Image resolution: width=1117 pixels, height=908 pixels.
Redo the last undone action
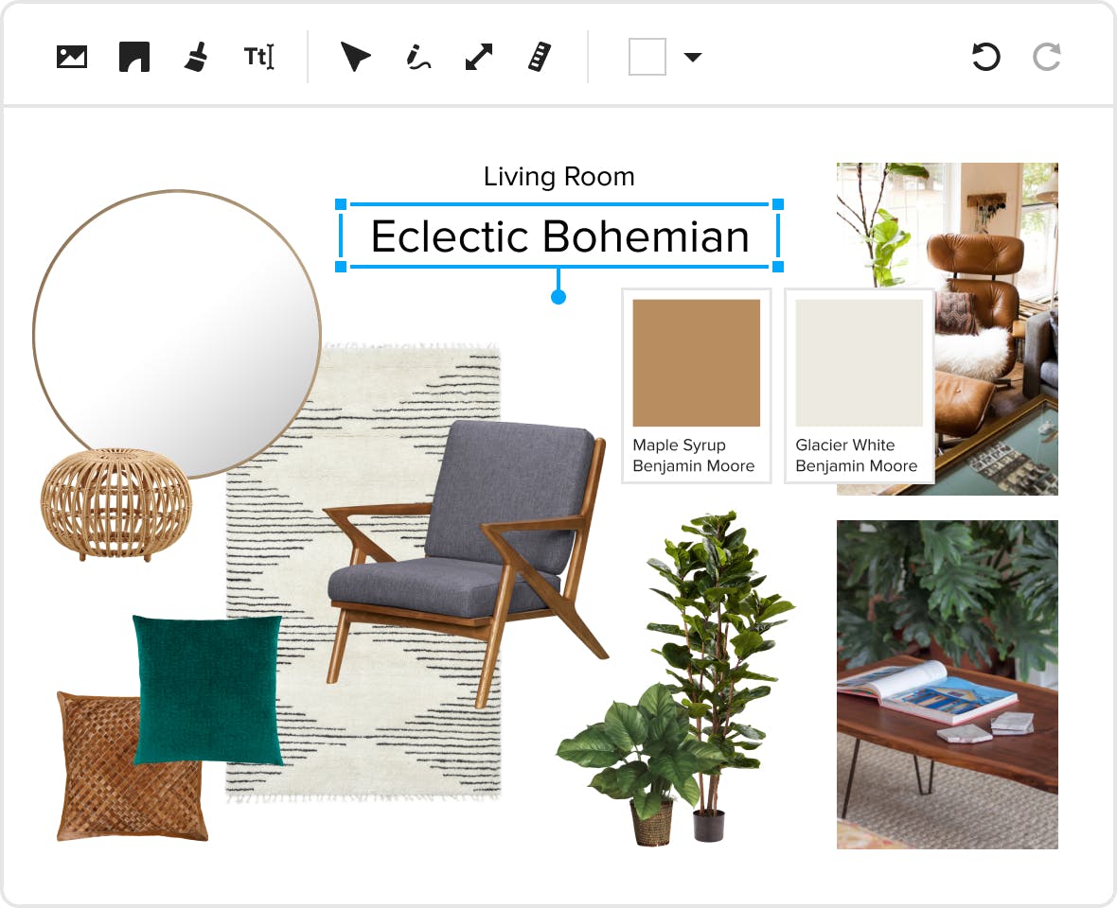(x=1046, y=57)
